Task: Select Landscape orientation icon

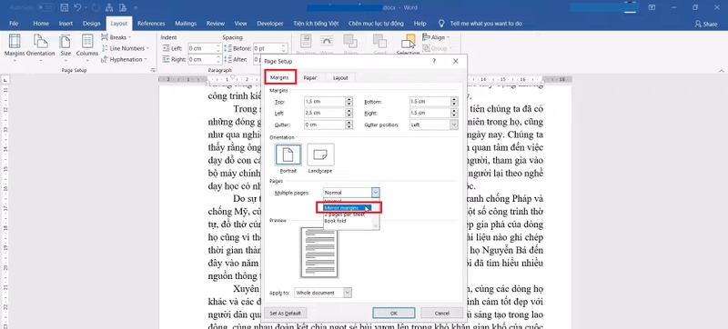Action: (320, 155)
